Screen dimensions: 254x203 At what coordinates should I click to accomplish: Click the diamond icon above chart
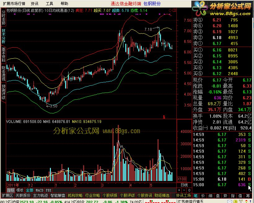pos(170,11)
